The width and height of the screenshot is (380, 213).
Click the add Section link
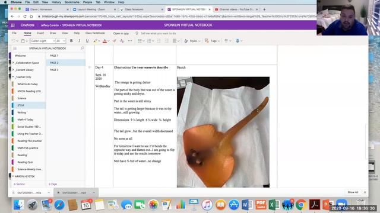pos(19,184)
